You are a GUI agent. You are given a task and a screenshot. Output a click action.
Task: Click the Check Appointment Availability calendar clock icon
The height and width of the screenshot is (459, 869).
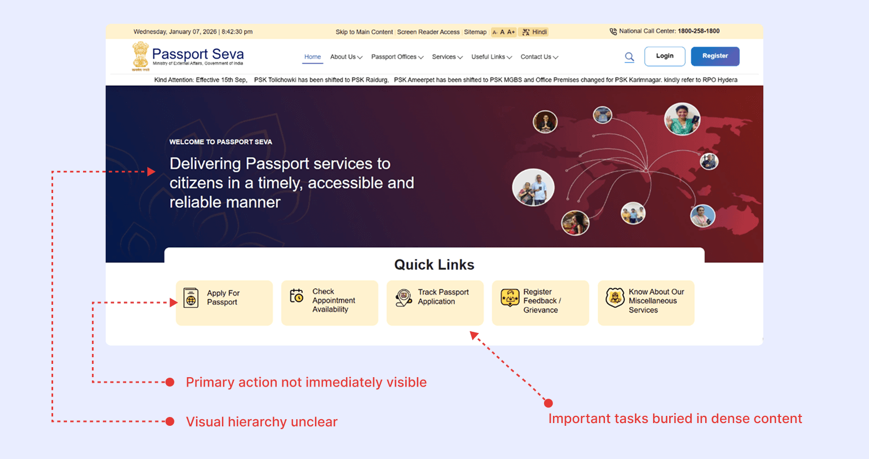[297, 296]
